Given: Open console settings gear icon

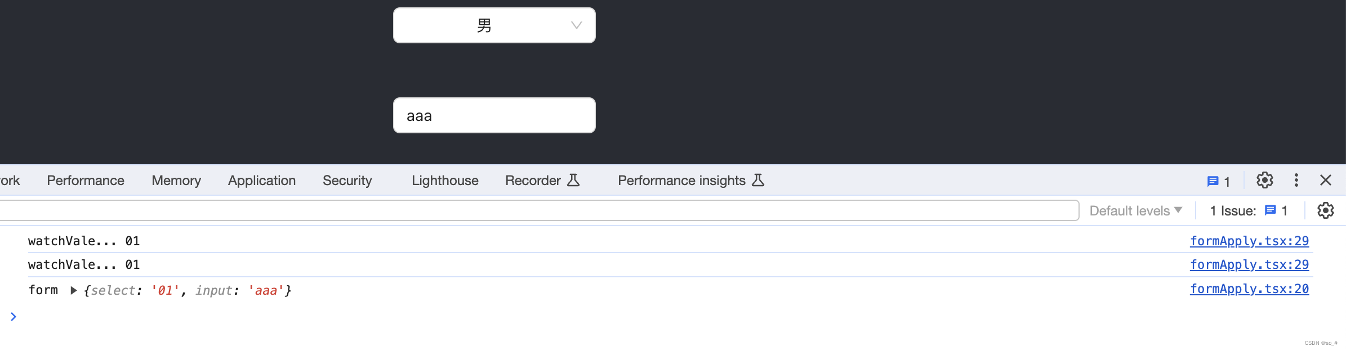Looking at the screenshot, I should click(x=1326, y=210).
